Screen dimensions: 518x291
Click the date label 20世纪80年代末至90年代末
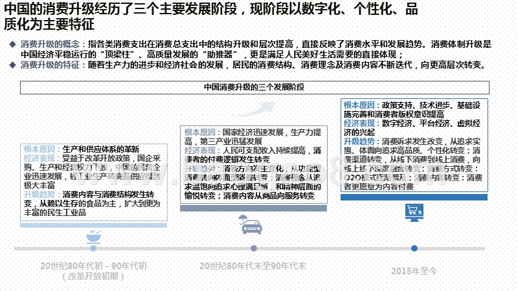(253, 266)
